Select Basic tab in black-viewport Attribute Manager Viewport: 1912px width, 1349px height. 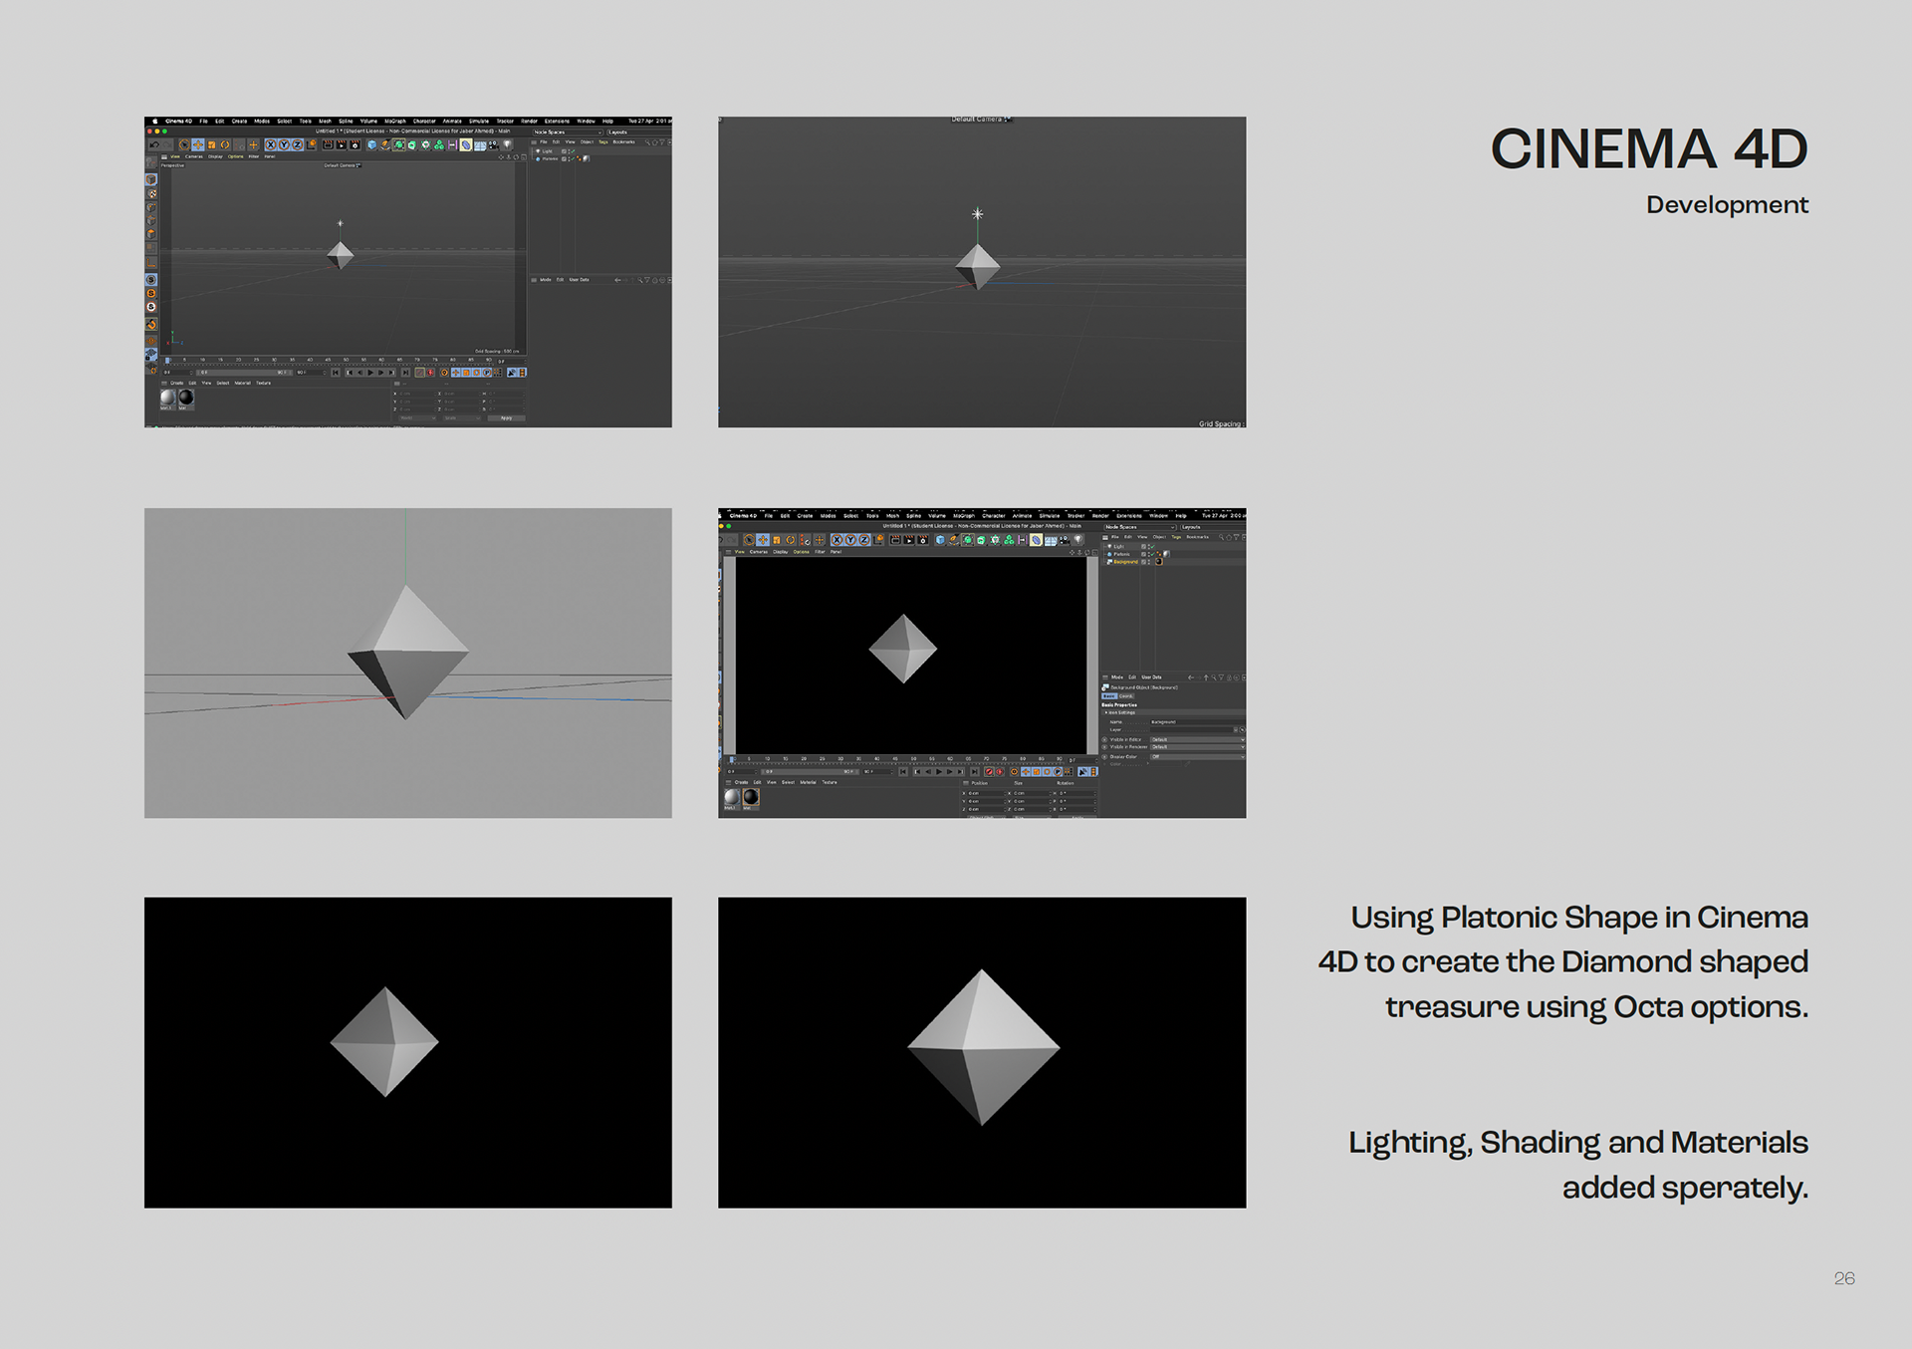click(x=1109, y=696)
